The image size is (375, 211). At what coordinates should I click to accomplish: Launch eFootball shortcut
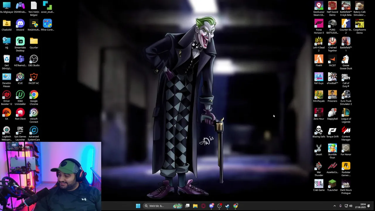click(332, 79)
